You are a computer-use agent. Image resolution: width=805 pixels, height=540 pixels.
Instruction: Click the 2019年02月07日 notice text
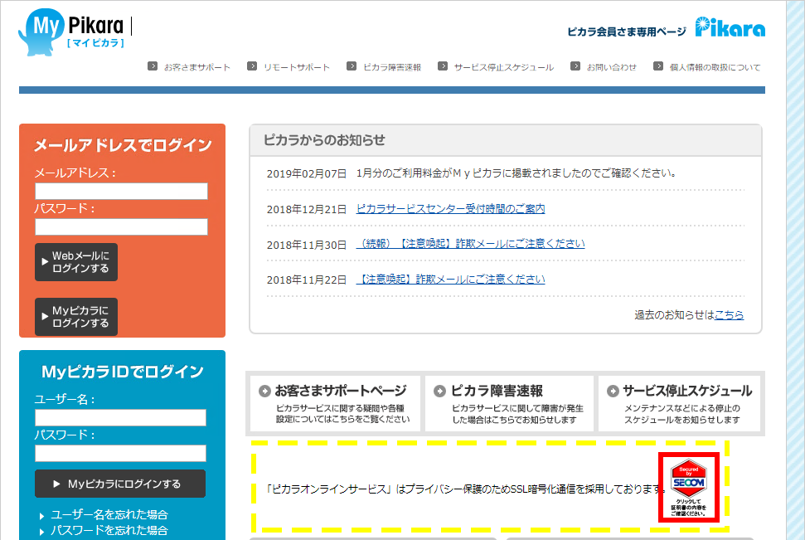tap(516, 173)
